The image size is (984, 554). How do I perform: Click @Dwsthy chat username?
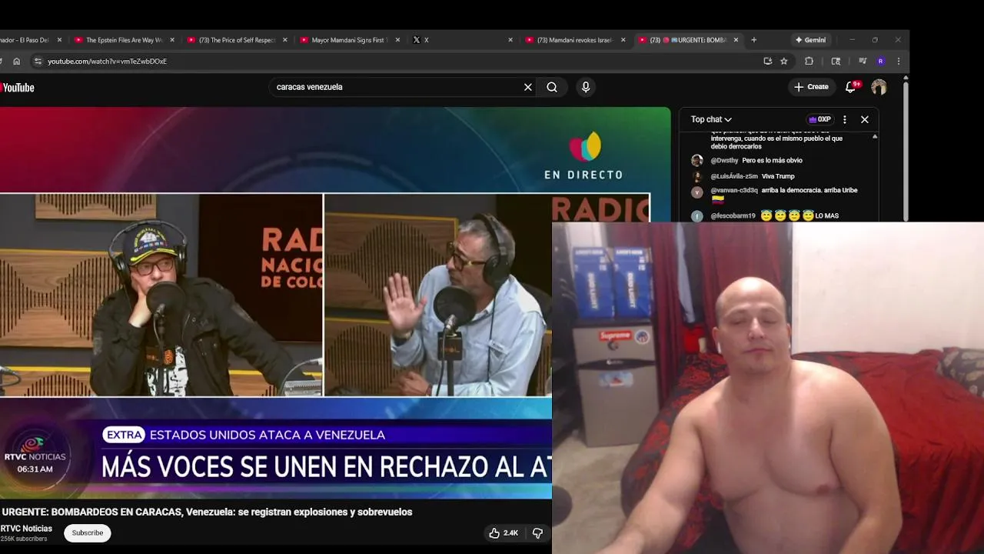click(724, 160)
